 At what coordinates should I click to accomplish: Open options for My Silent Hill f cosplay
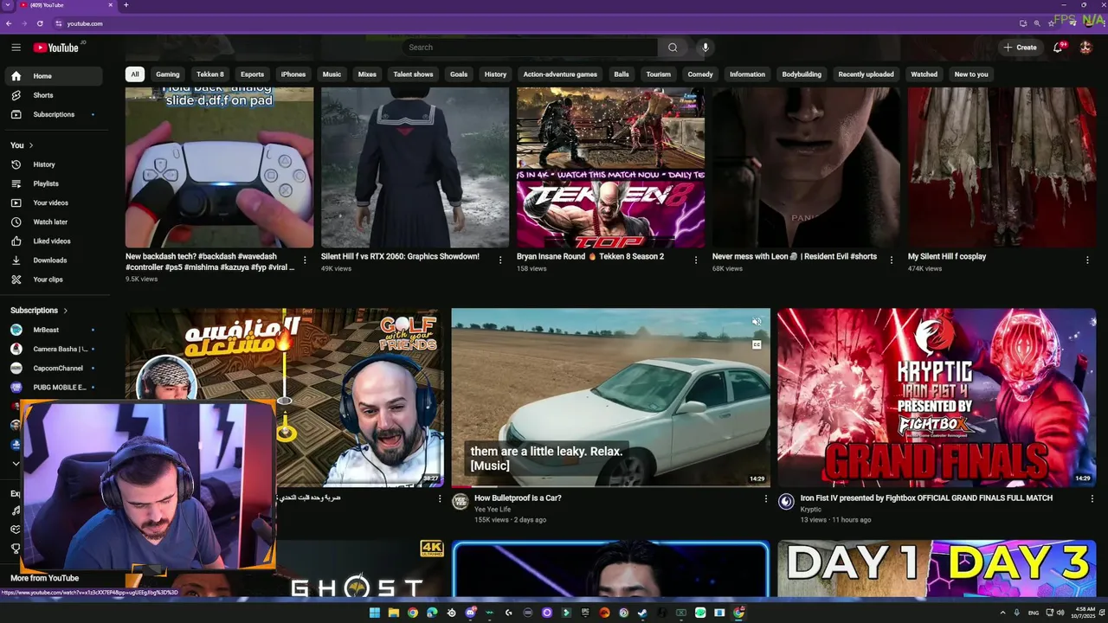pos(1087,260)
